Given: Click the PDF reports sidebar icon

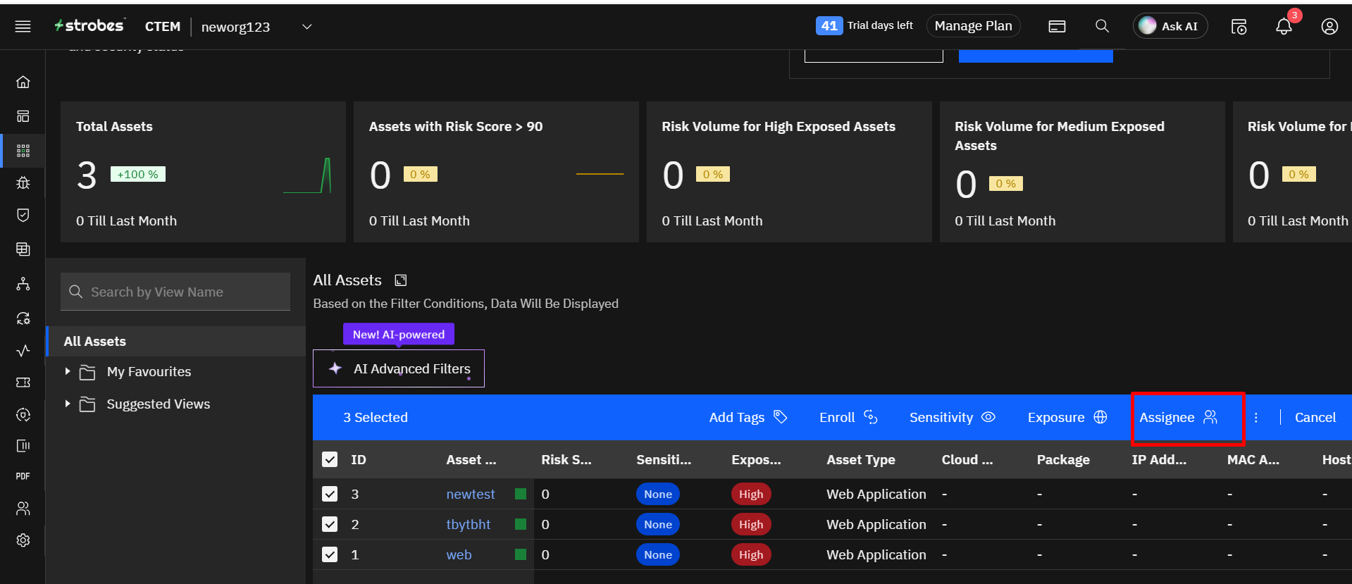Looking at the screenshot, I should coord(23,476).
